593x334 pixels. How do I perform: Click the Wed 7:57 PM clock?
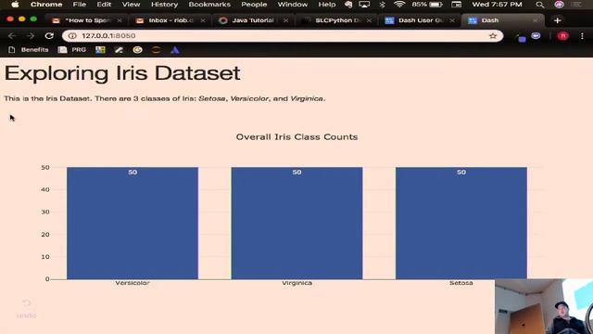[497, 5]
